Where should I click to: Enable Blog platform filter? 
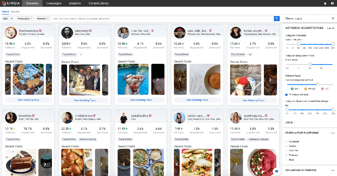point(286,160)
